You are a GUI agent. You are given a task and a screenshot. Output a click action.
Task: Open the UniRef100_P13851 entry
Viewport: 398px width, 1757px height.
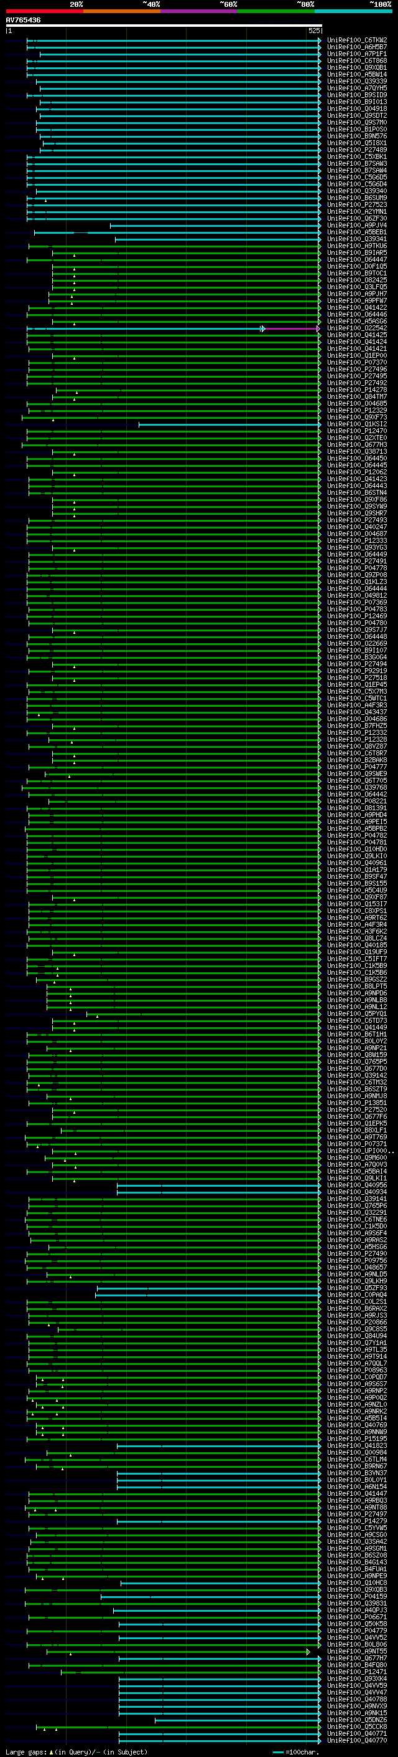coord(357,1103)
